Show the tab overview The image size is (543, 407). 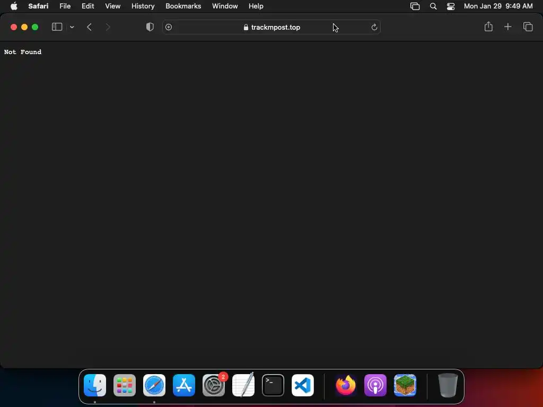pyautogui.click(x=528, y=26)
